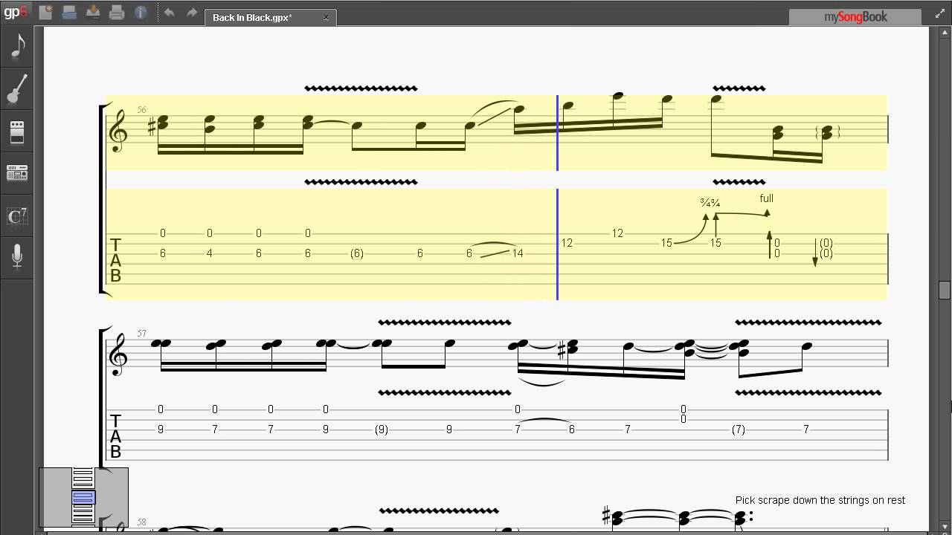Viewport: 952px width, 535px height.
Task: Open the C7 chord panel
Action: [x=17, y=216]
